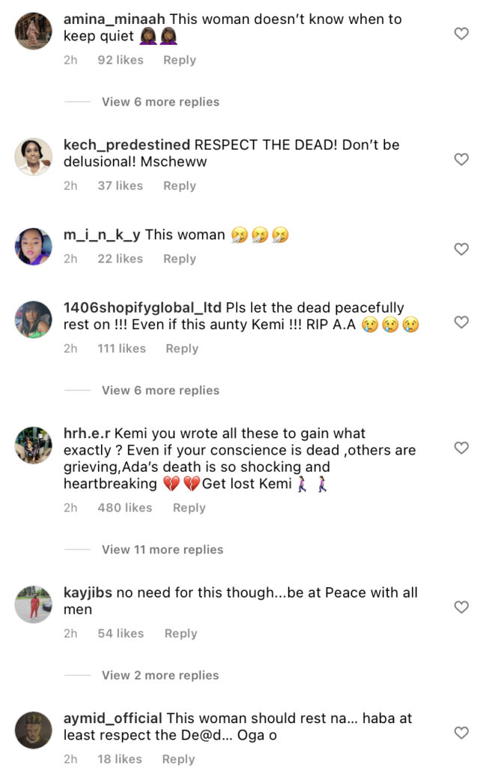Open m_i_n_k_y's profile avatar
This screenshot has width=495, height=768.
click(x=34, y=247)
